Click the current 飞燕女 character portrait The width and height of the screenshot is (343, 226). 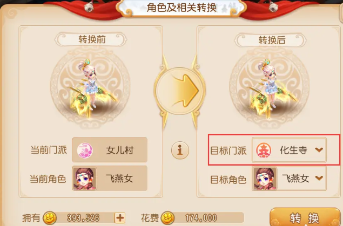tap(84, 179)
